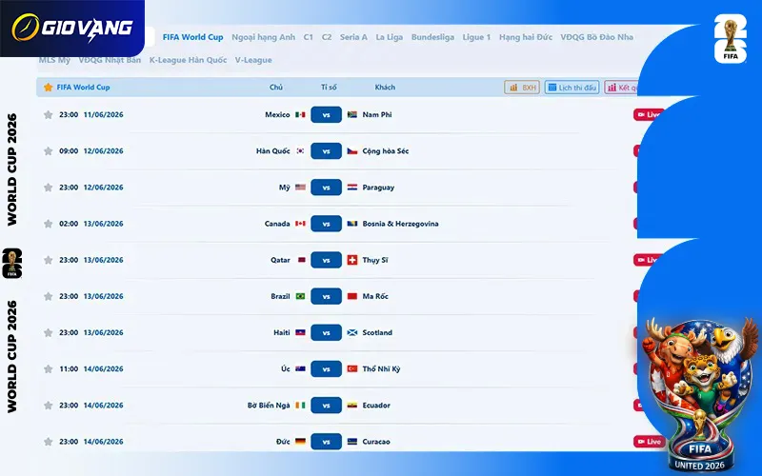Viewport: 762px width, 476px height.
Task: Toggle favorite star for Qatar vs Thụy Sĩ
Action: pos(49,260)
